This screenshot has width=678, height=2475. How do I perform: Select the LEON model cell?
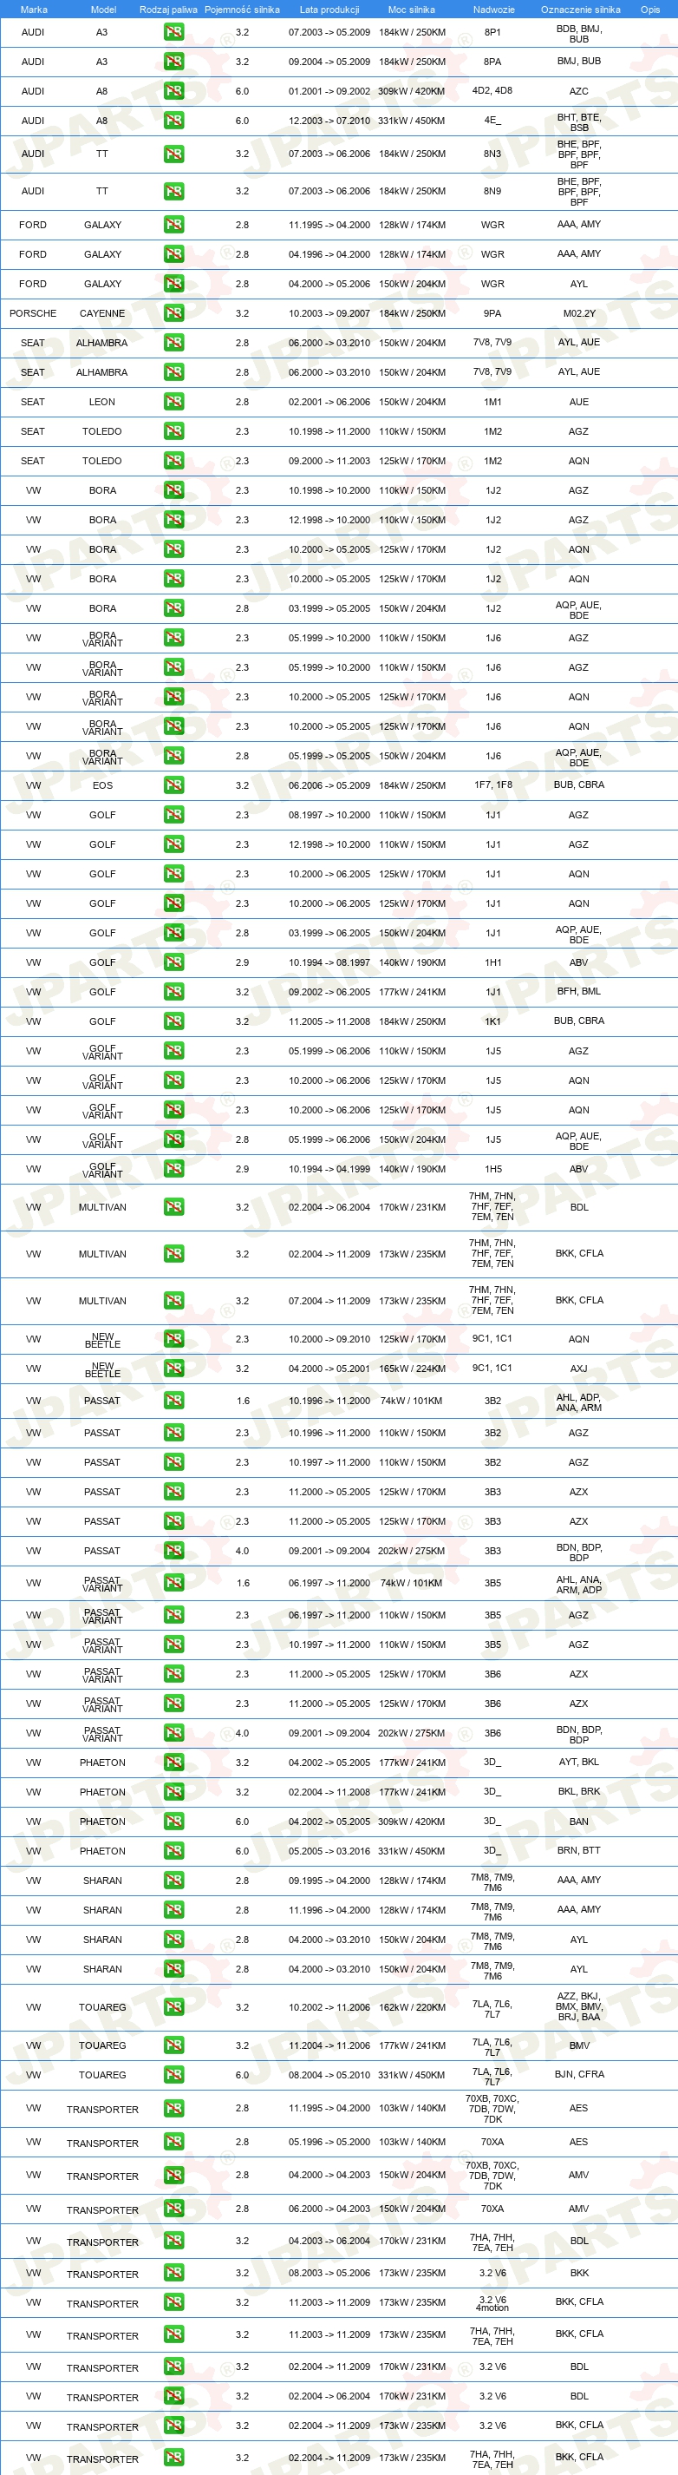101,402
